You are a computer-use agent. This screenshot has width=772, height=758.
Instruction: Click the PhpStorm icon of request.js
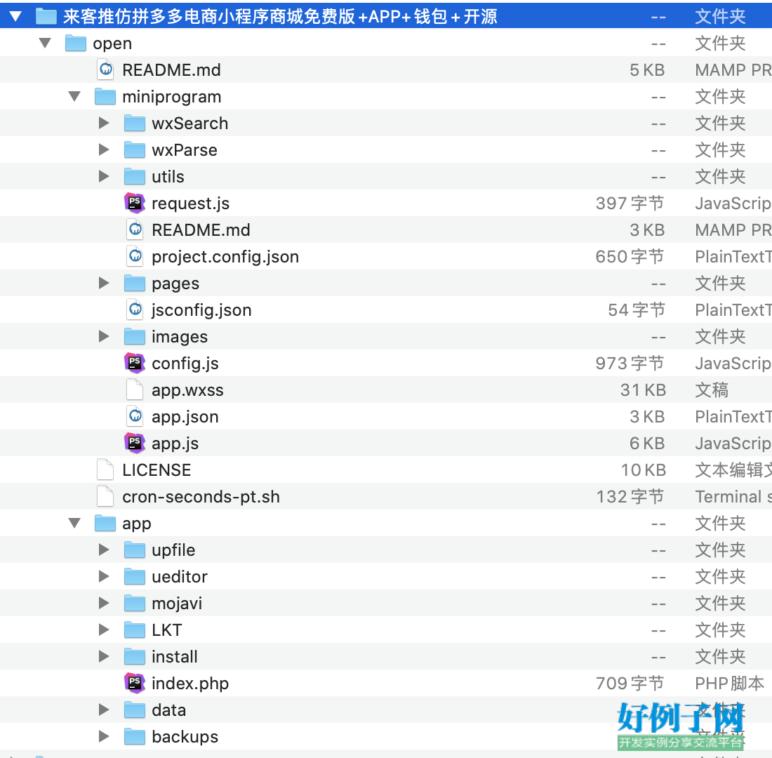(x=135, y=203)
